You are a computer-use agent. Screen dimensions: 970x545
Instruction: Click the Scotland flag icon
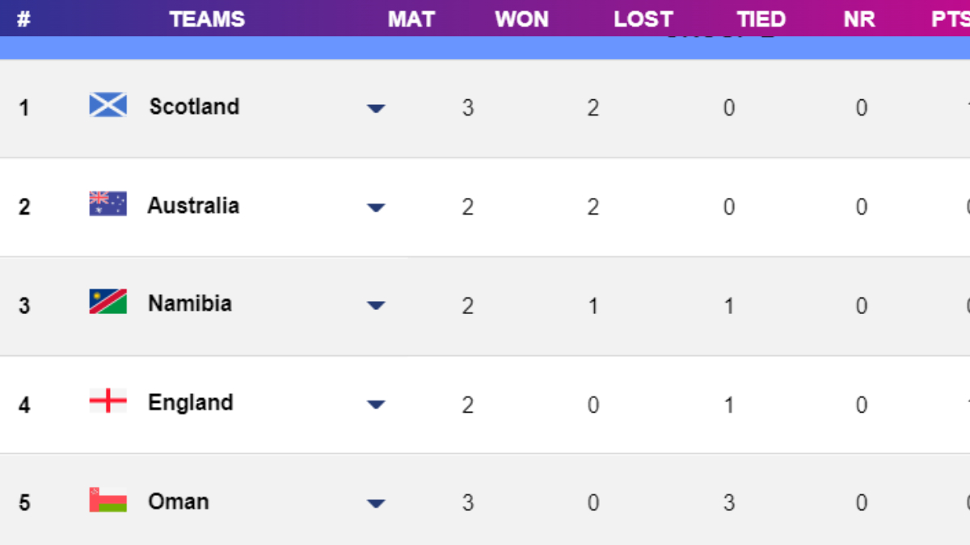[x=108, y=105]
